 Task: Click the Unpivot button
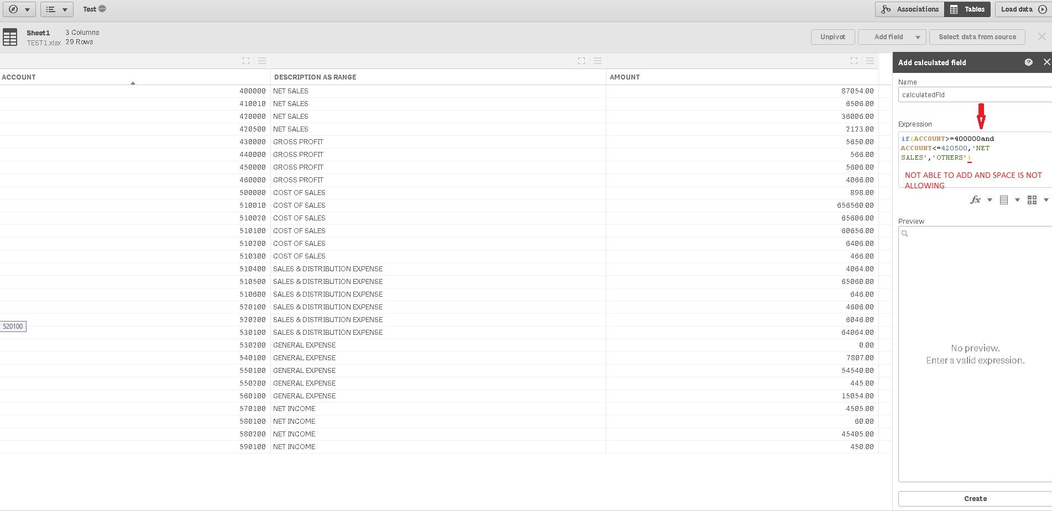pyautogui.click(x=833, y=37)
